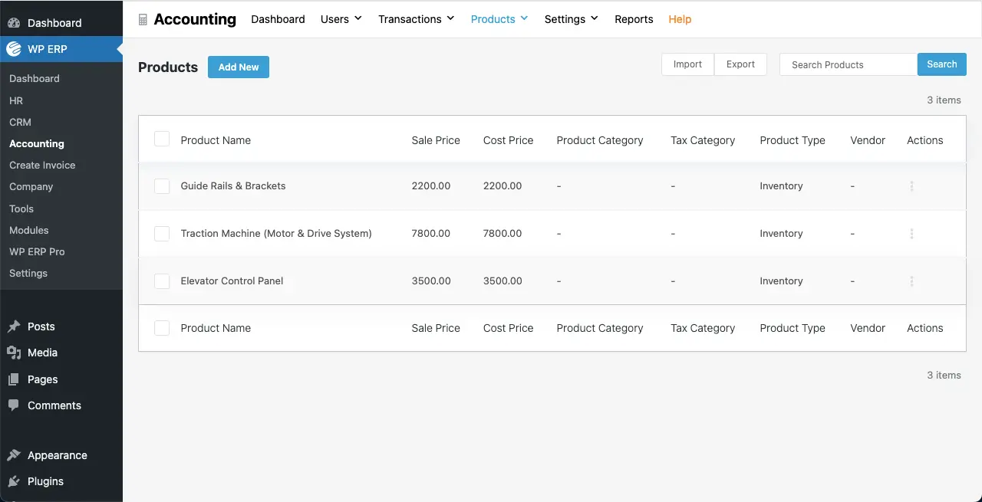This screenshot has height=502, width=982.
Task: Click Inventory type in Guide Rails row
Action: 781,186
